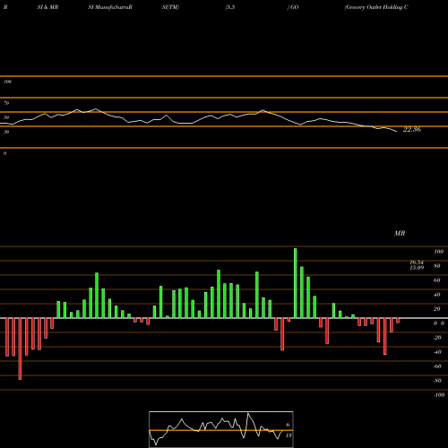448x448 pixels.
Task: Click the MR axis label 60
Action: tap(437, 280)
